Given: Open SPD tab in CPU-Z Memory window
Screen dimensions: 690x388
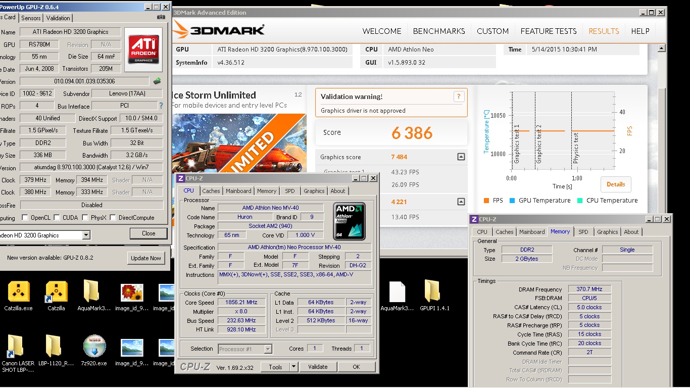Looking at the screenshot, I should [x=583, y=232].
